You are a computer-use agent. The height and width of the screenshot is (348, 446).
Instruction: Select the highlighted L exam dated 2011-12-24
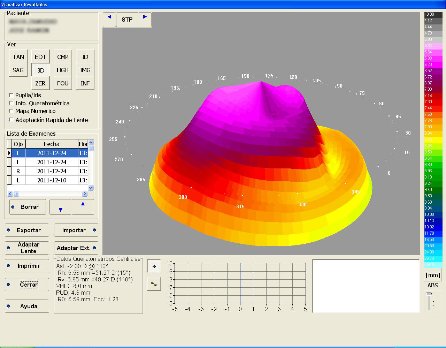[x=48, y=153]
